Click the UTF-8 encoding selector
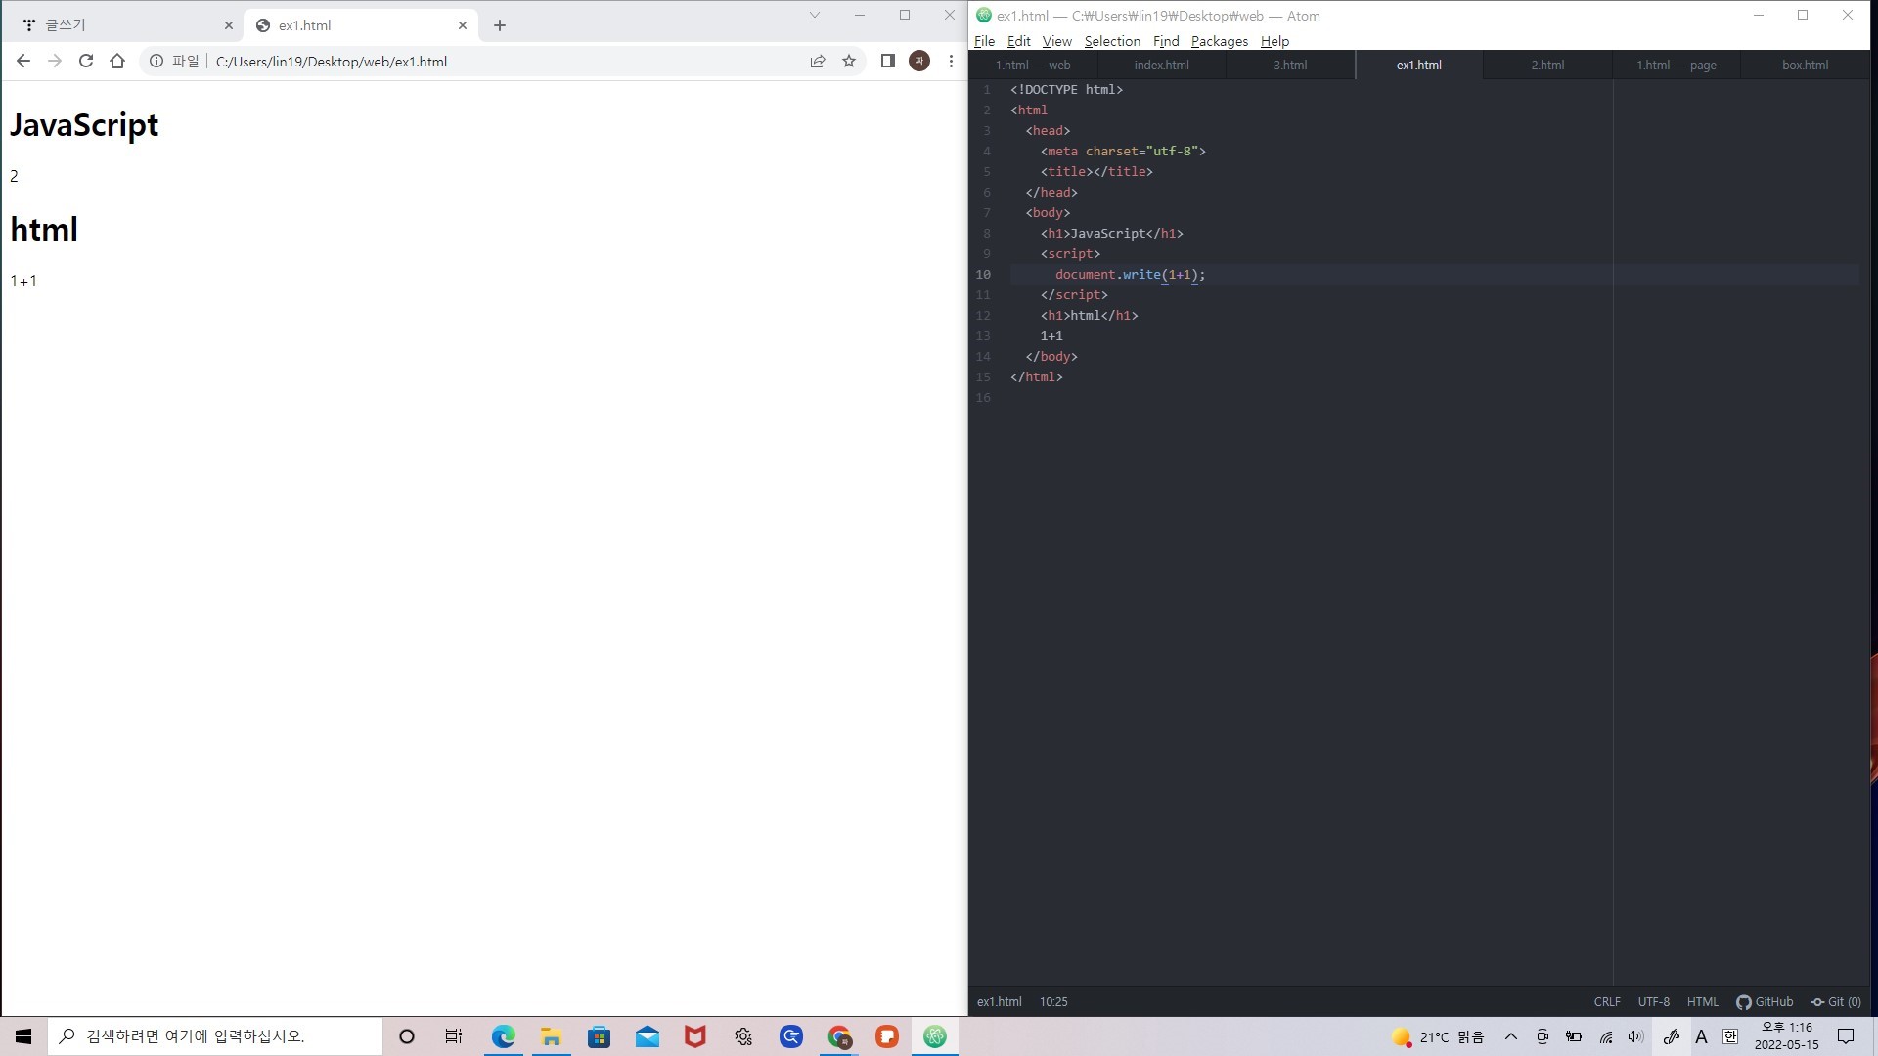 pos(1653,1001)
